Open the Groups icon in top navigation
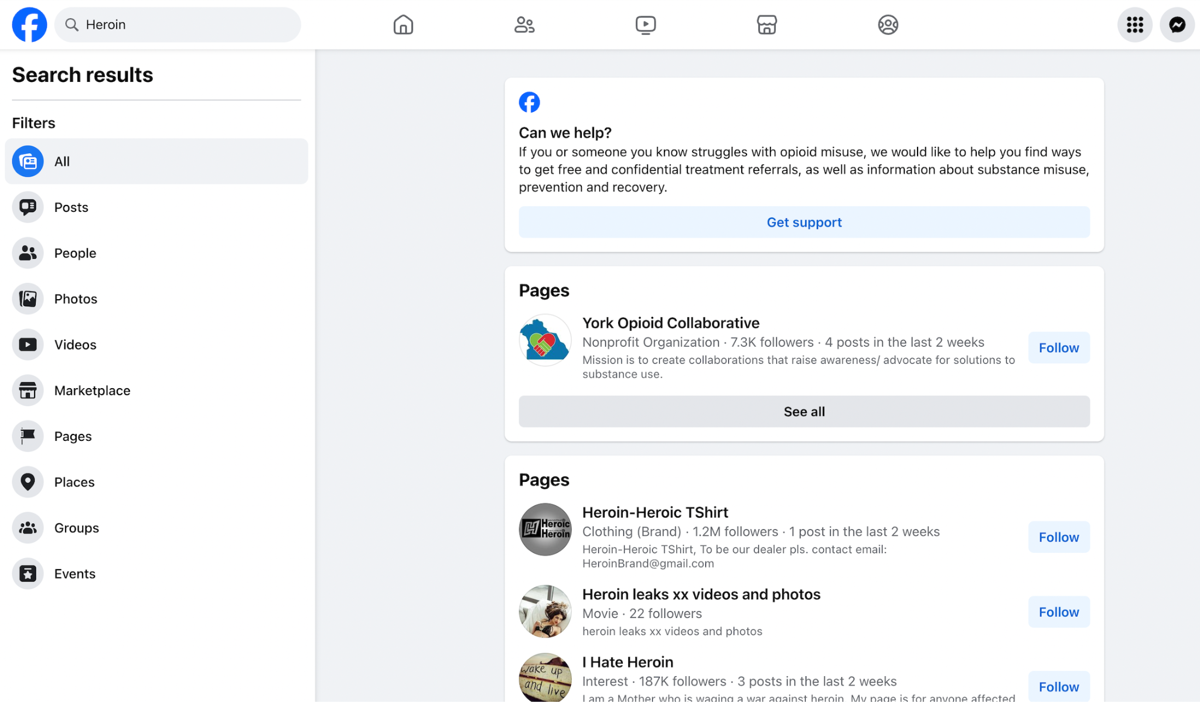This screenshot has width=1200, height=702. [888, 25]
